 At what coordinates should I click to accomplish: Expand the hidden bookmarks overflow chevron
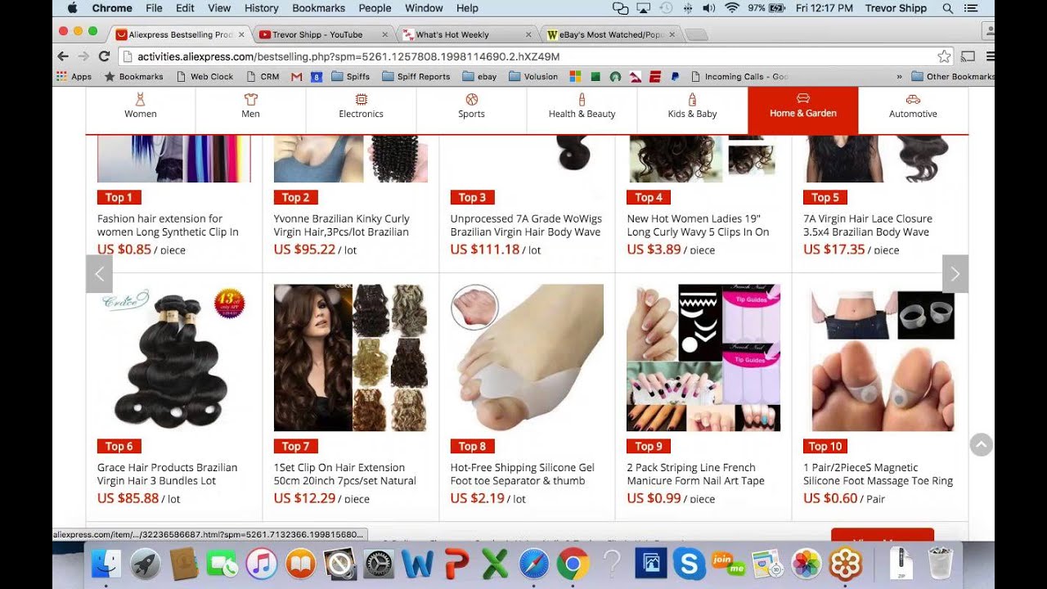point(900,77)
